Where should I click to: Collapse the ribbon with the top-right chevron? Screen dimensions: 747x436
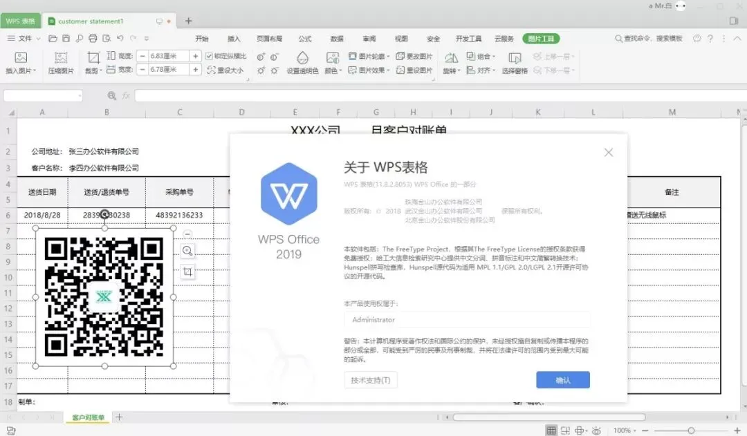click(737, 39)
